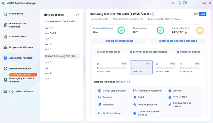Screen dimensions: 213x123
Task: Start Prueba de estabilidad
Action: click(x=119, y=41)
